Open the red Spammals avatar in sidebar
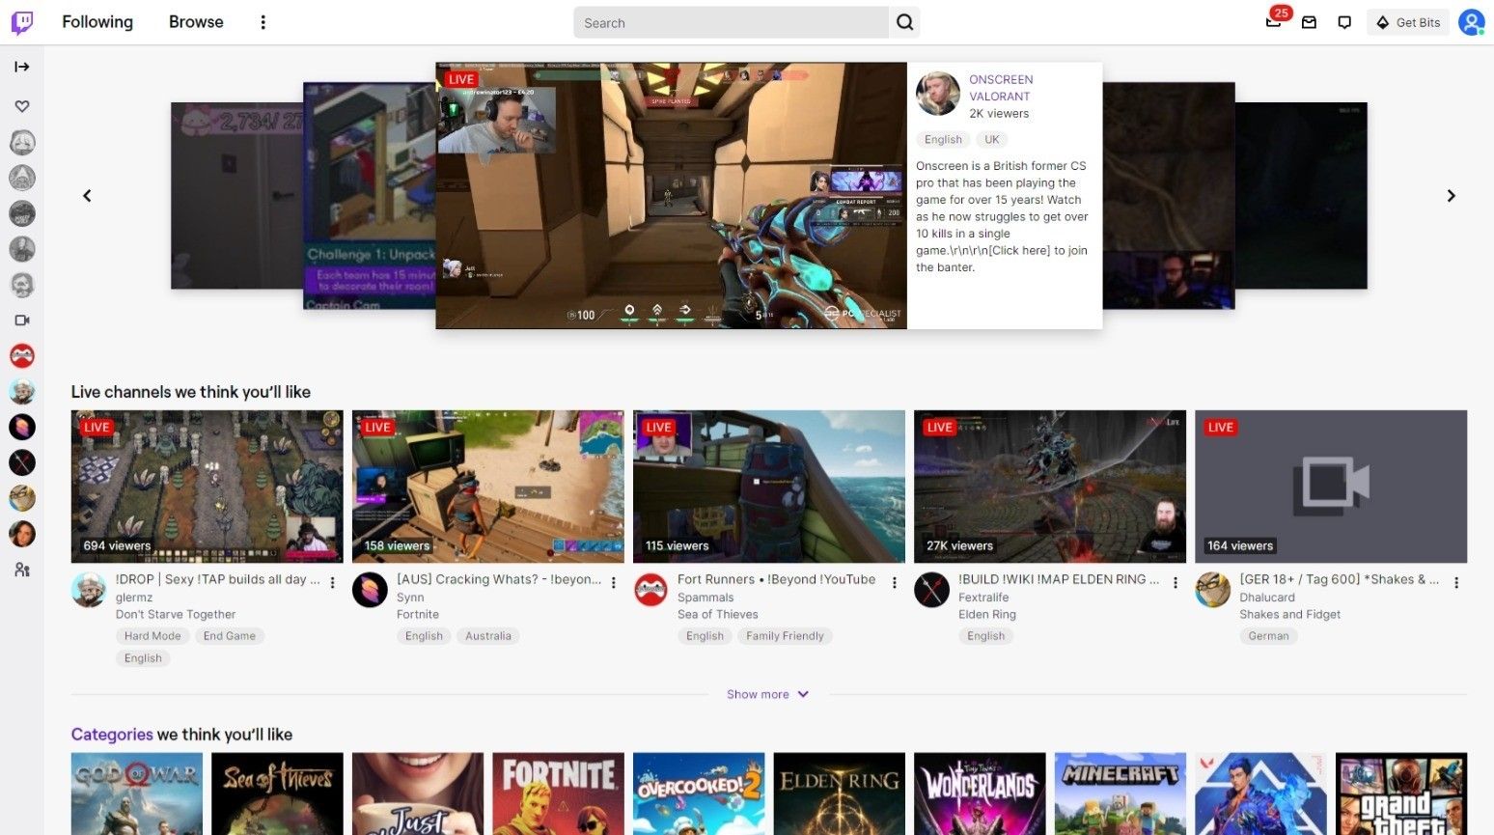Screen dimensions: 1494x835 coord(22,356)
